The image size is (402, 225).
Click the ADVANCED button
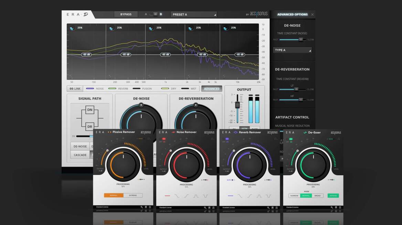212,88
